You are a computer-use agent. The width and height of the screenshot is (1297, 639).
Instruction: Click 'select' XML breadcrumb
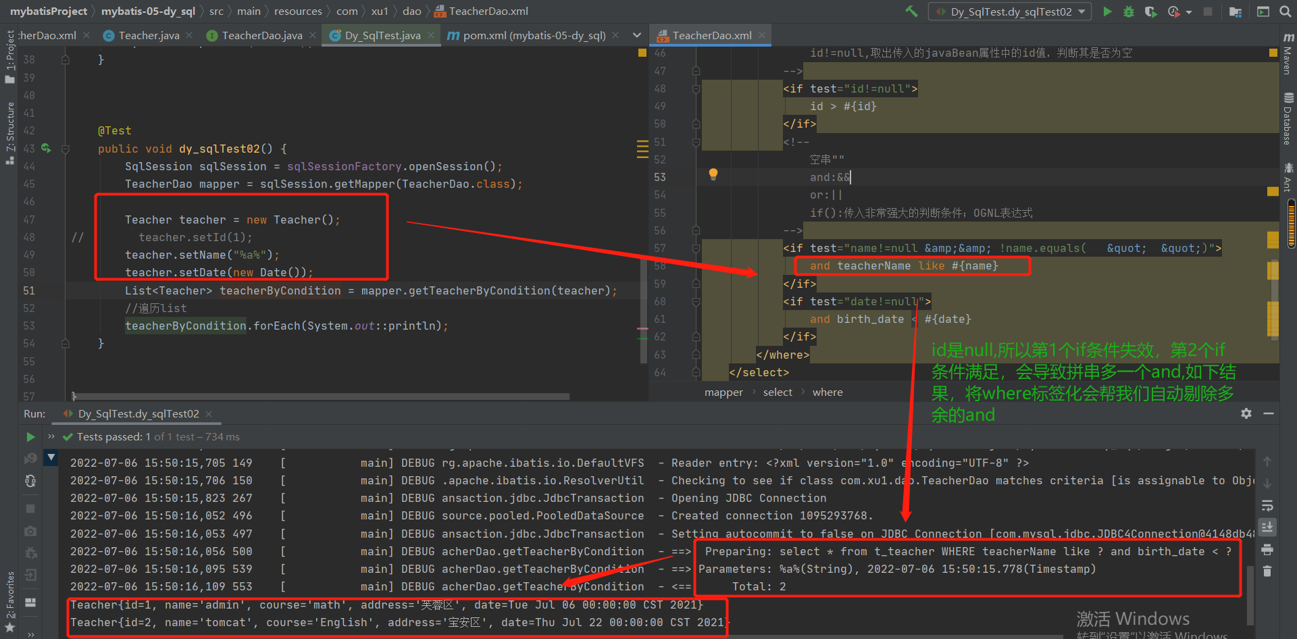(778, 392)
